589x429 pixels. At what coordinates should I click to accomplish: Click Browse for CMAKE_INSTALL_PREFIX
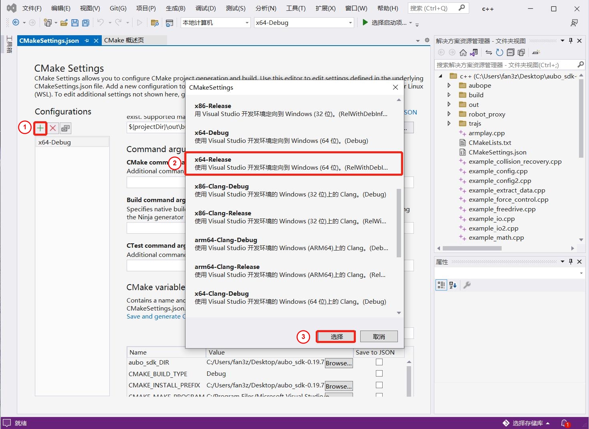point(339,386)
